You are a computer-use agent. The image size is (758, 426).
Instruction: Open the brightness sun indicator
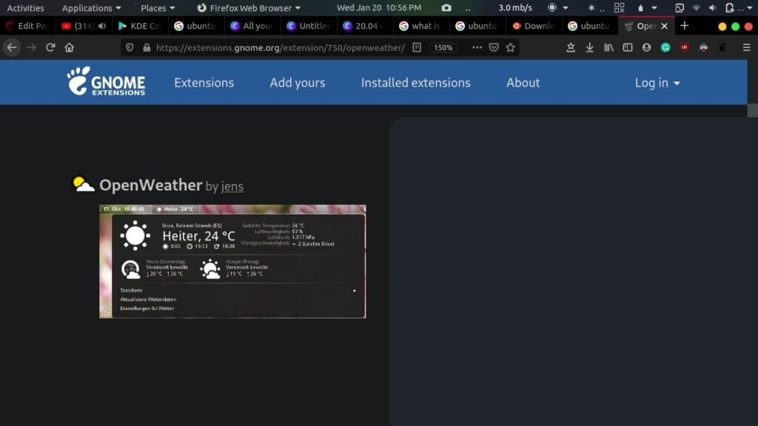click(x=591, y=7)
